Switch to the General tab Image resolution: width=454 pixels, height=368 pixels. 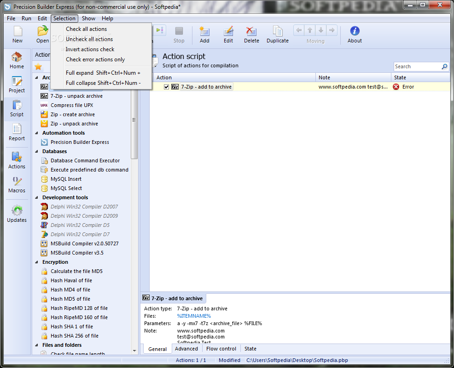tap(157, 349)
